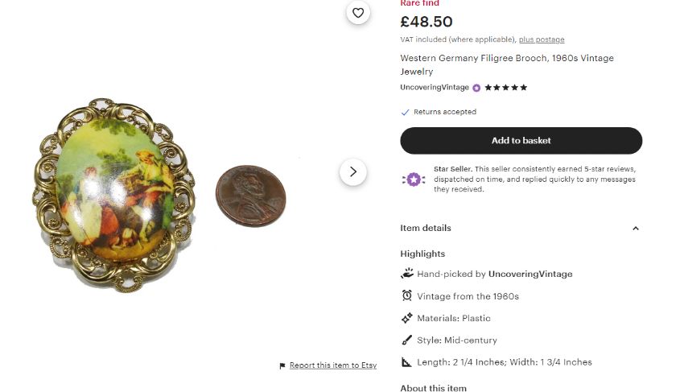The image size is (684, 392).
Task: Click the Item details heading
Action: [426, 228]
